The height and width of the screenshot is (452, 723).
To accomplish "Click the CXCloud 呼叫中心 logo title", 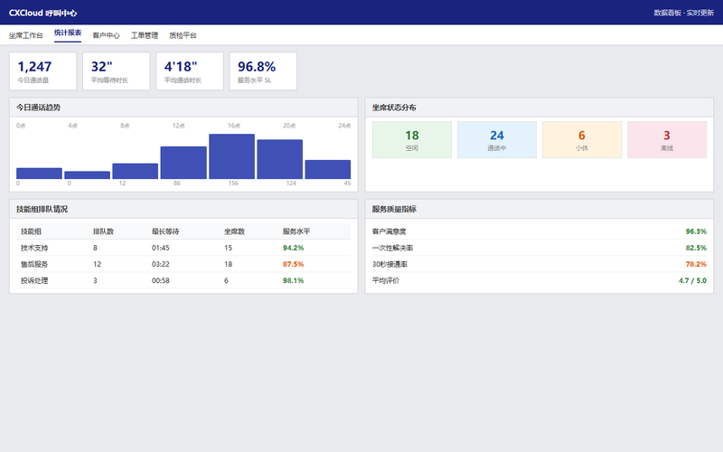I will click(42, 13).
